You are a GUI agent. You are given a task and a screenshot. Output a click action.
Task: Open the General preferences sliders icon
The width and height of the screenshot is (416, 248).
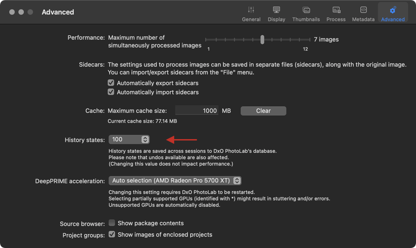click(x=251, y=10)
